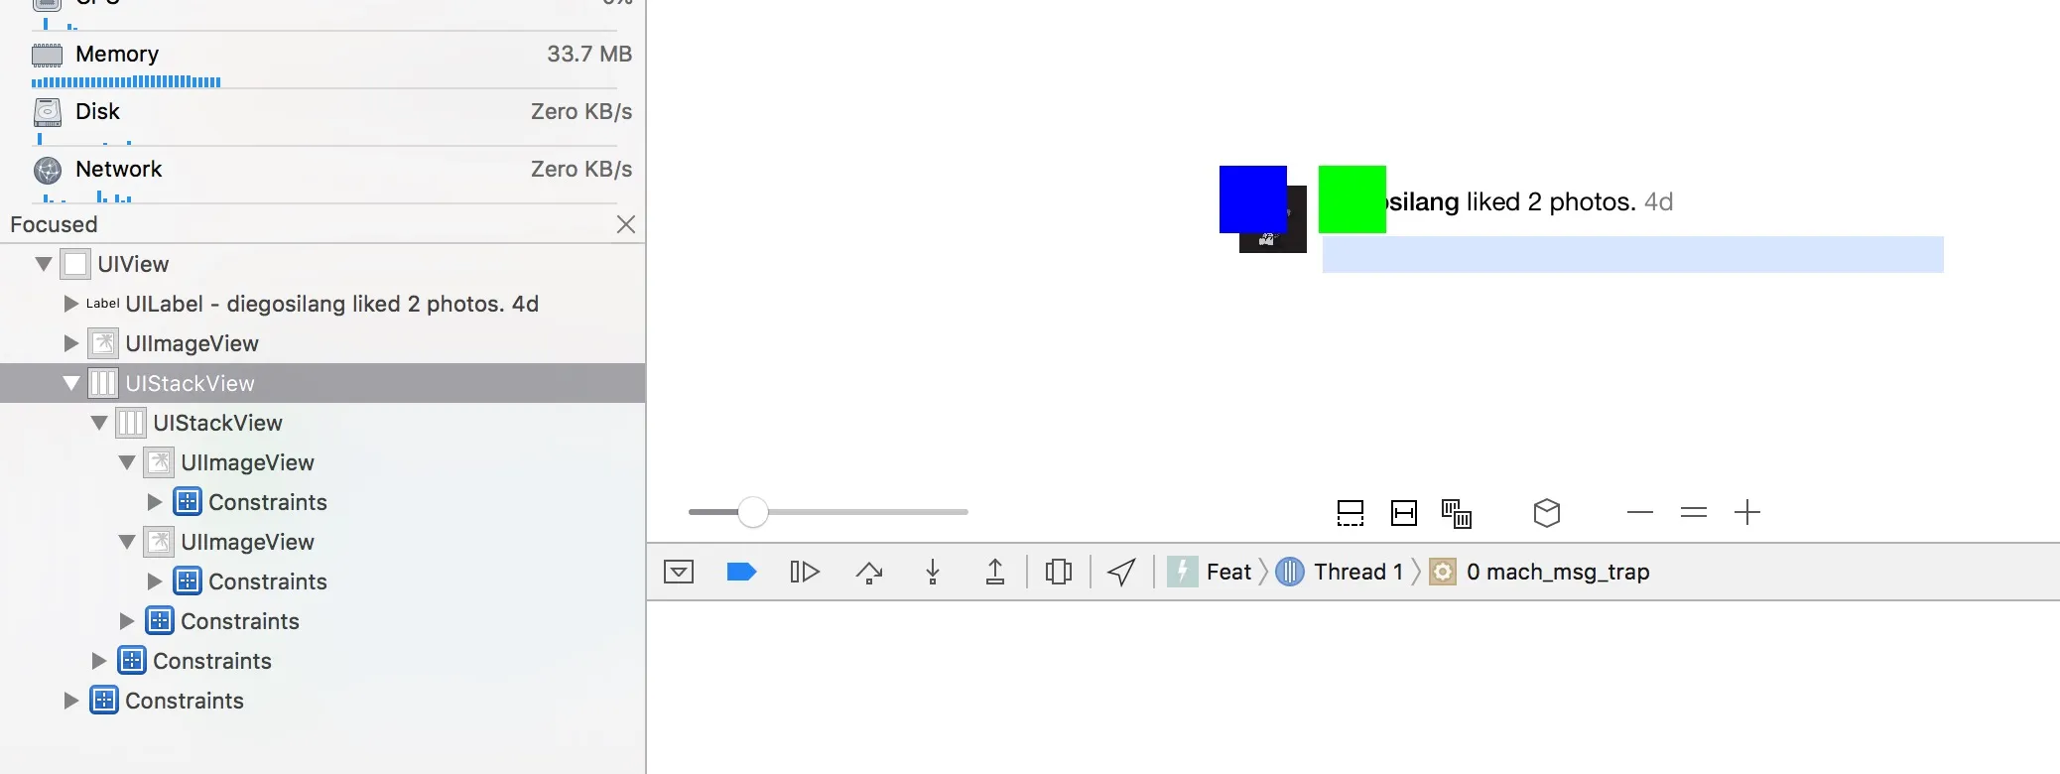Close the Focused filter with the X
Image resolution: width=2060 pixels, height=774 pixels.
(626, 224)
